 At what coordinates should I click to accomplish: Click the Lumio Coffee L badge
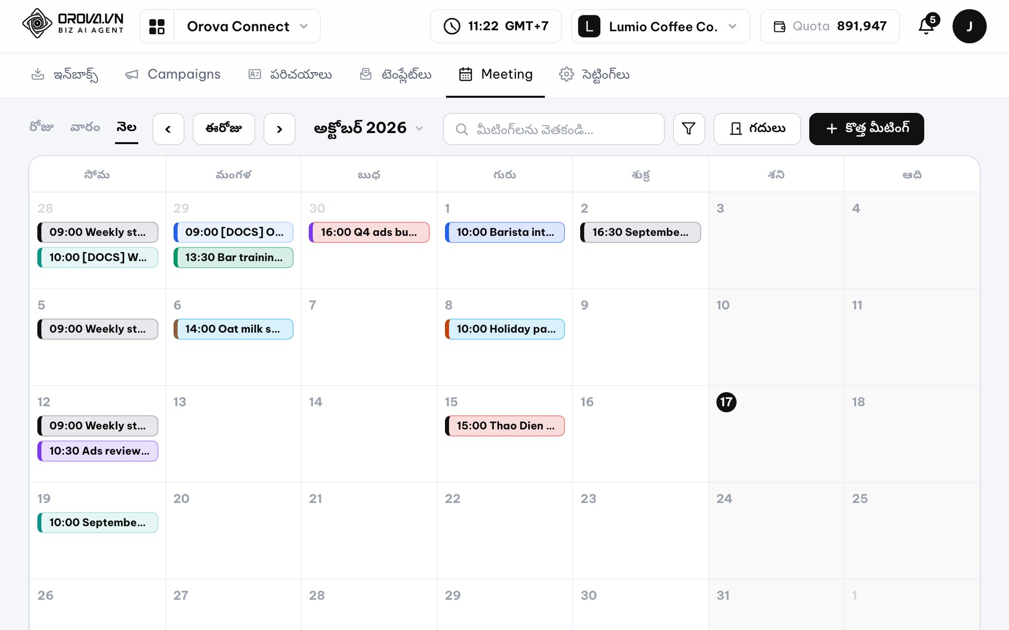point(589,26)
